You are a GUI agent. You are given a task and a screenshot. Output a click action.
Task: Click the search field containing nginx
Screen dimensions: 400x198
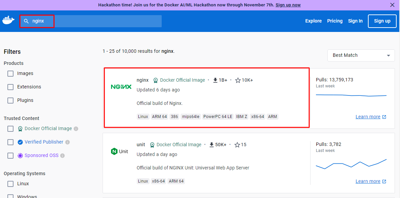click(90, 21)
